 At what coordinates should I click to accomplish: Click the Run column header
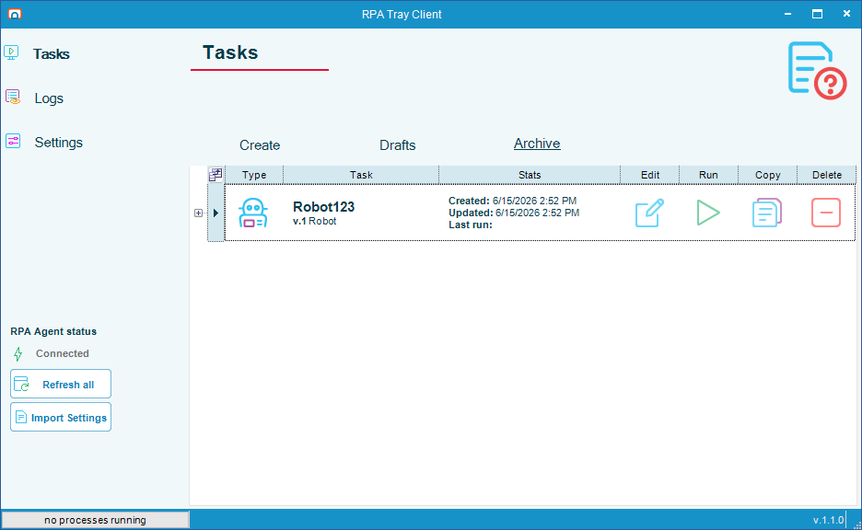(x=708, y=175)
